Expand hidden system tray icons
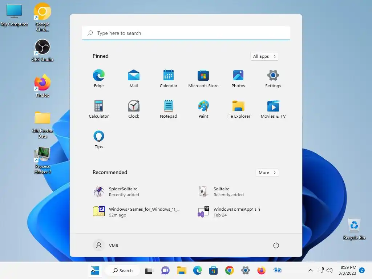This screenshot has width=372, height=279. point(310,270)
